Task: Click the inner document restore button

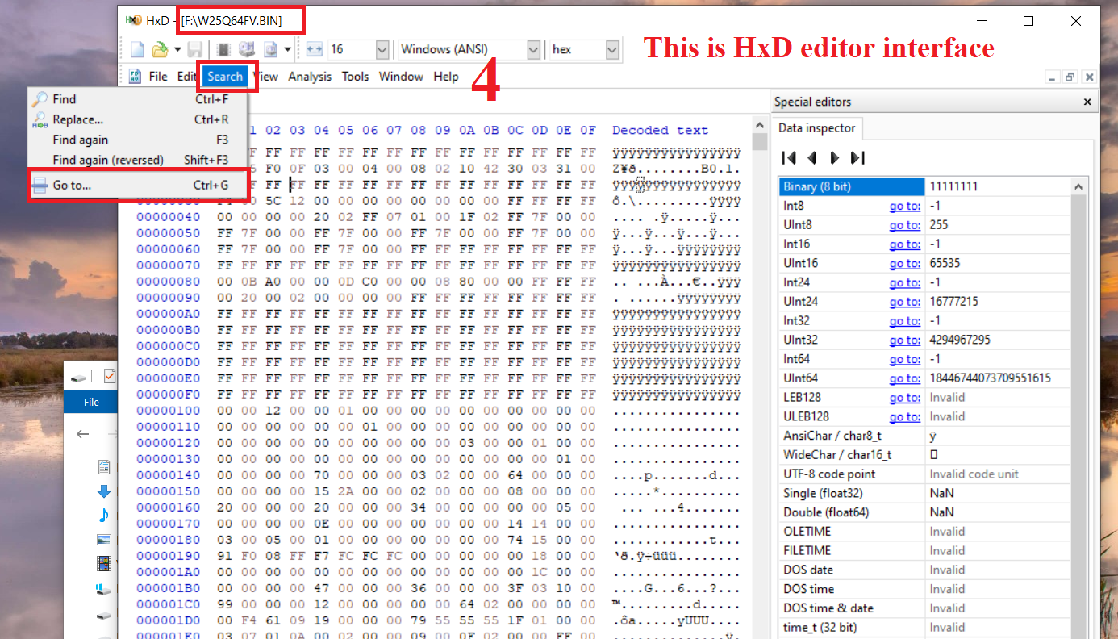Action: click(x=1070, y=77)
